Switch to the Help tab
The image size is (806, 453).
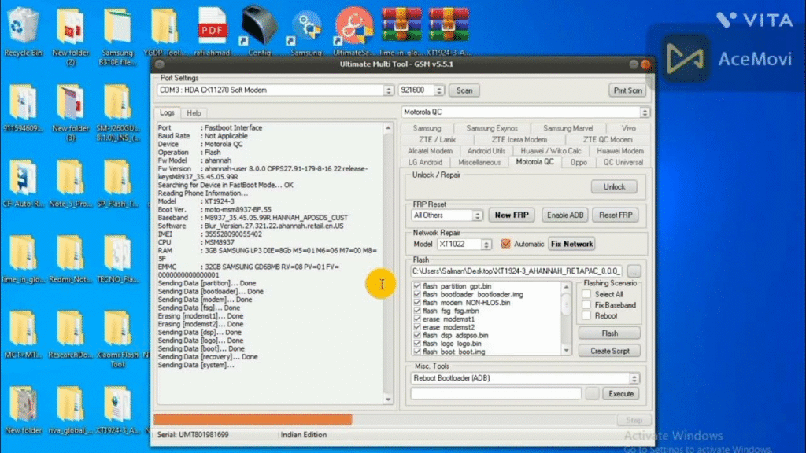[x=193, y=113]
